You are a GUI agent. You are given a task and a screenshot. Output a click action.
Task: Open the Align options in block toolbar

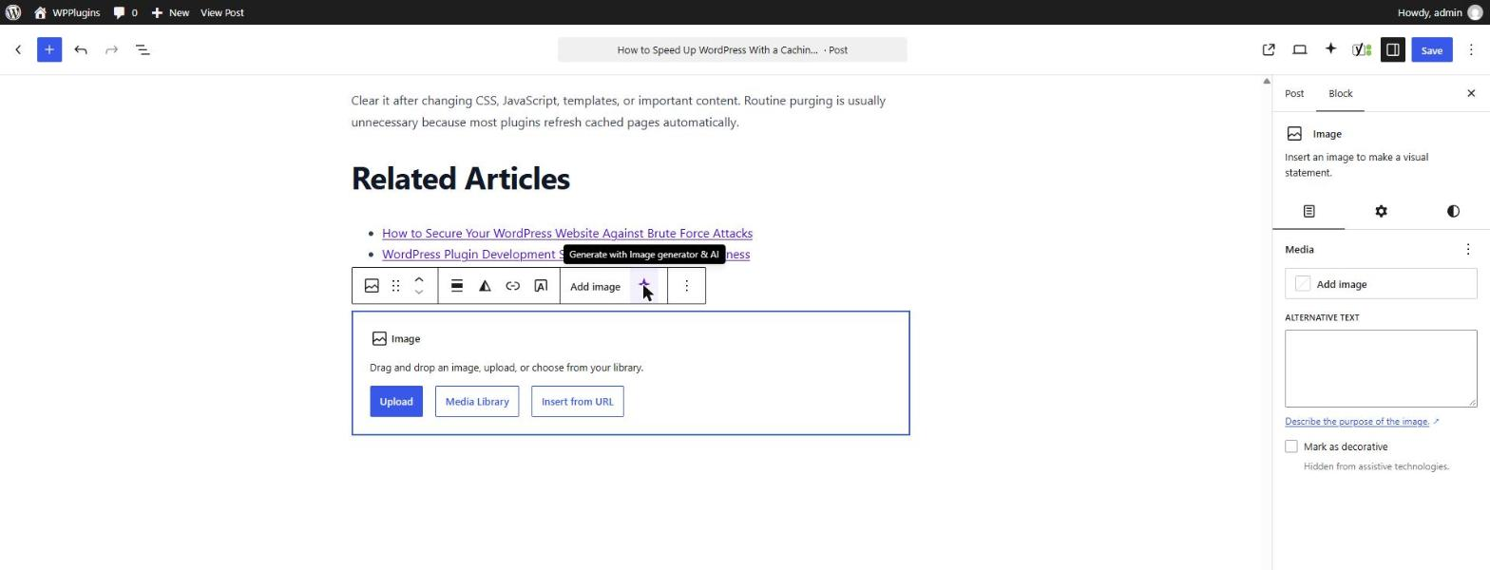(457, 286)
